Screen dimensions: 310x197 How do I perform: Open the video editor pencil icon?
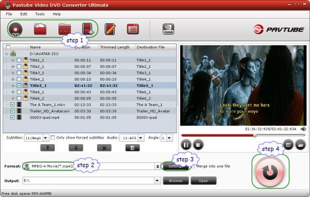point(110,29)
